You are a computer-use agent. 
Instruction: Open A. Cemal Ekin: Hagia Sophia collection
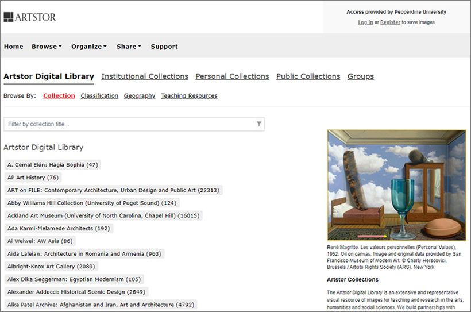(x=53, y=165)
